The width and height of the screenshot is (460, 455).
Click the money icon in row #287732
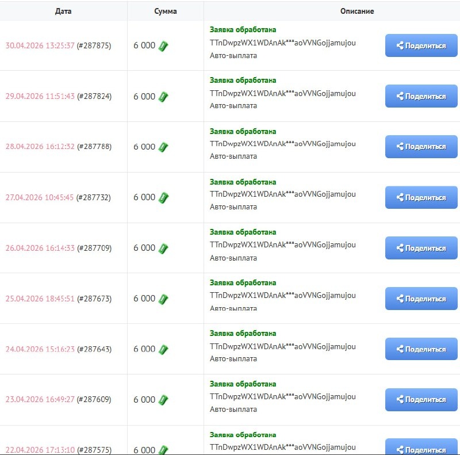tap(163, 198)
